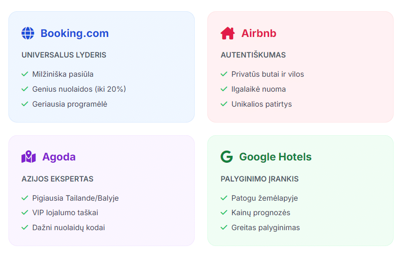The height and width of the screenshot is (254, 403).
Task: Click the Pigiausia Tailande/Balyje item
Action: point(75,198)
